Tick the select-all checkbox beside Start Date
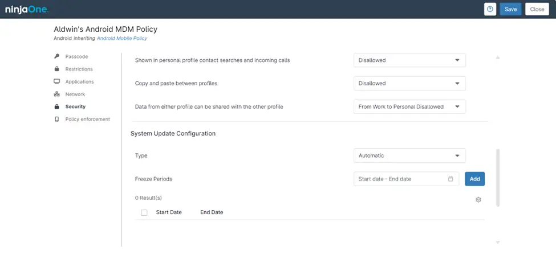Viewport: 556px width, 263px height. 144,212
